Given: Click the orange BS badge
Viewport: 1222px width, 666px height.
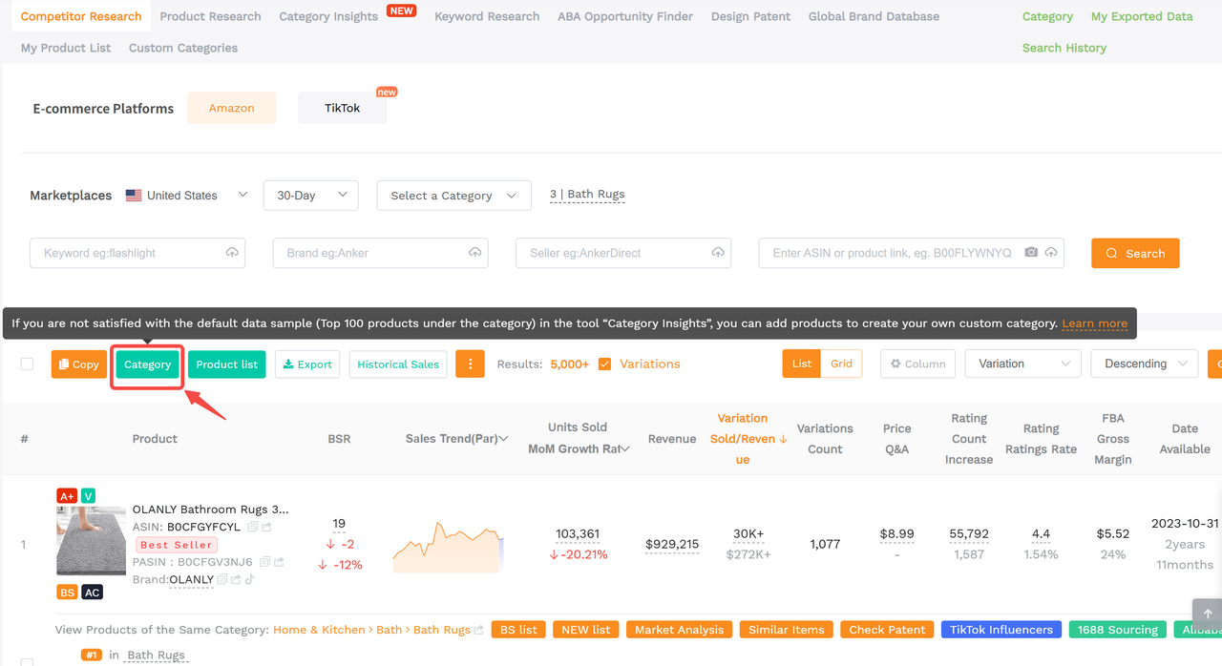Looking at the screenshot, I should 67,593.
